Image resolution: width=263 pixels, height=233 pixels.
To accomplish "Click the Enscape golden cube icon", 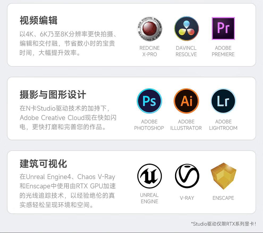I will (223, 176).
